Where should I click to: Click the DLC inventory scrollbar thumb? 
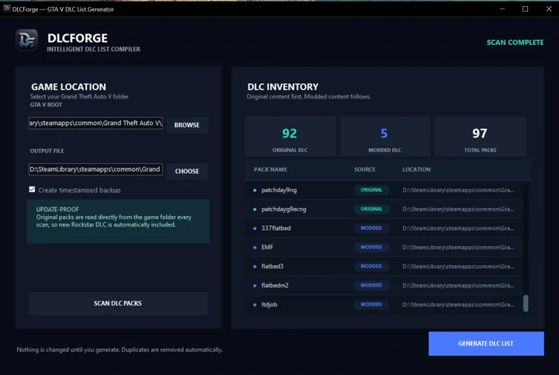pos(526,304)
